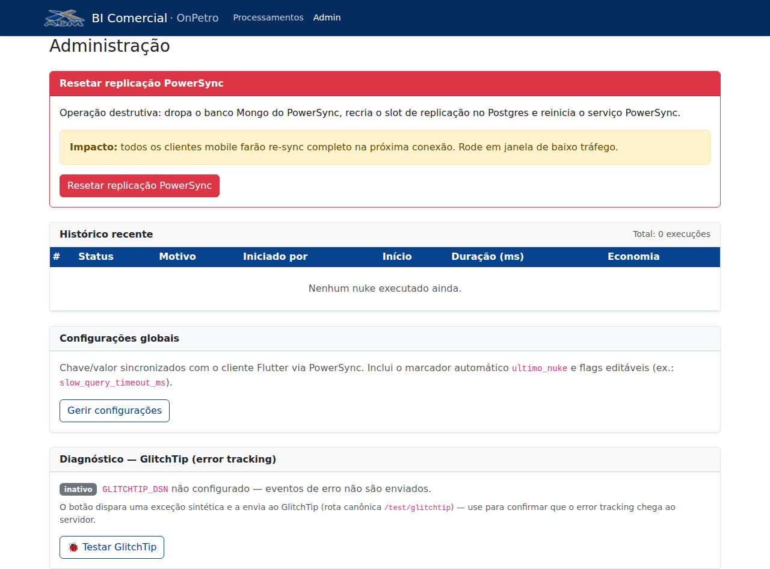Click the /test/glitchtip route text
The height and width of the screenshot is (569, 770).
point(417,508)
